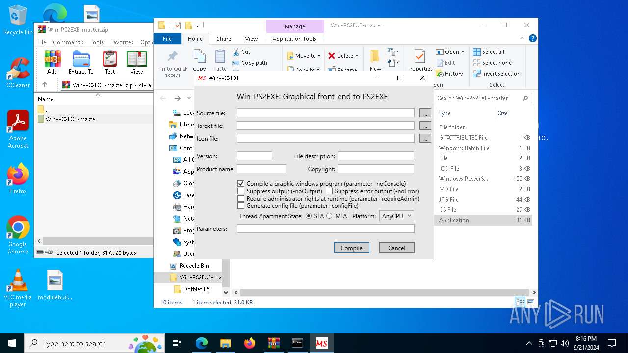Screen dimensions: 628x353
Task: Open Google Chrome desktop shortcut
Action: click(18, 235)
